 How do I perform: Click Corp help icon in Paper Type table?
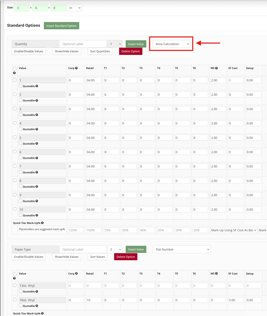pos(77,274)
